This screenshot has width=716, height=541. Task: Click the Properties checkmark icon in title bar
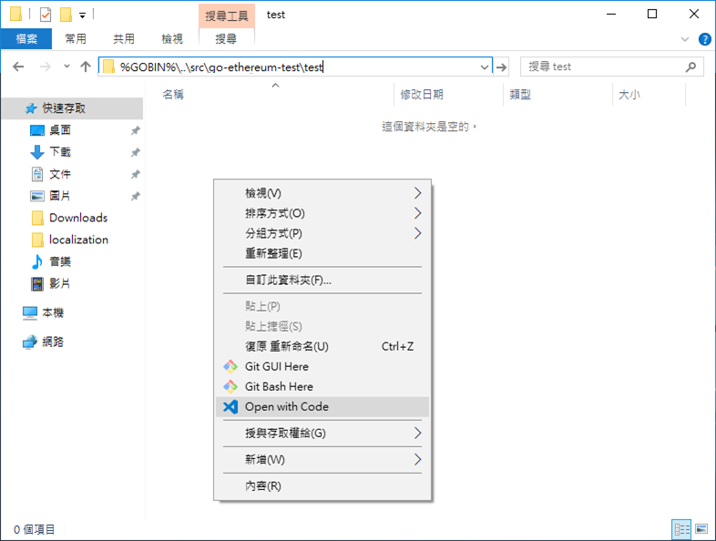[x=46, y=15]
